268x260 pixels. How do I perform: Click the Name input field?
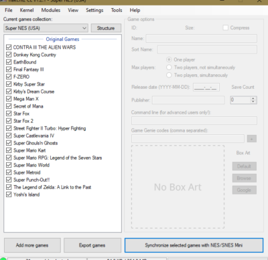[x=201, y=38]
